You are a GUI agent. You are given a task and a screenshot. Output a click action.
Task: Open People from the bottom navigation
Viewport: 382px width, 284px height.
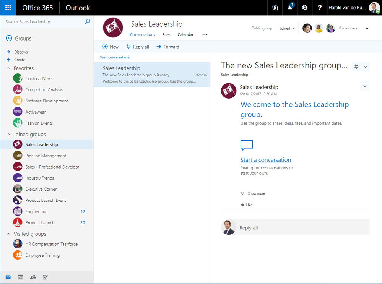(x=33, y=277)
